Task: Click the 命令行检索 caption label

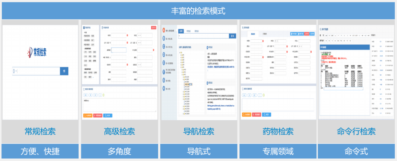Action: 356,131
